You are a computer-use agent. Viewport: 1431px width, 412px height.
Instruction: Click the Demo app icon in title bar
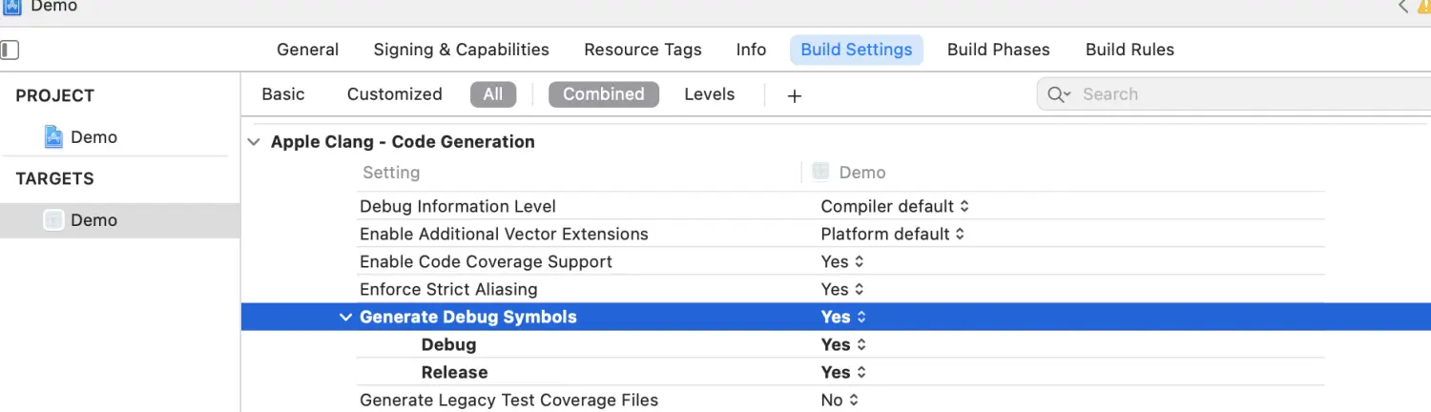coord(13,6)
